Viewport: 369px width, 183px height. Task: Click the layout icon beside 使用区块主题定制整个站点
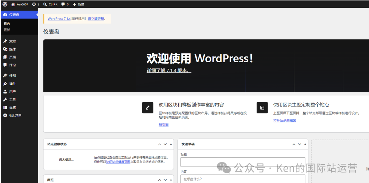262,108
